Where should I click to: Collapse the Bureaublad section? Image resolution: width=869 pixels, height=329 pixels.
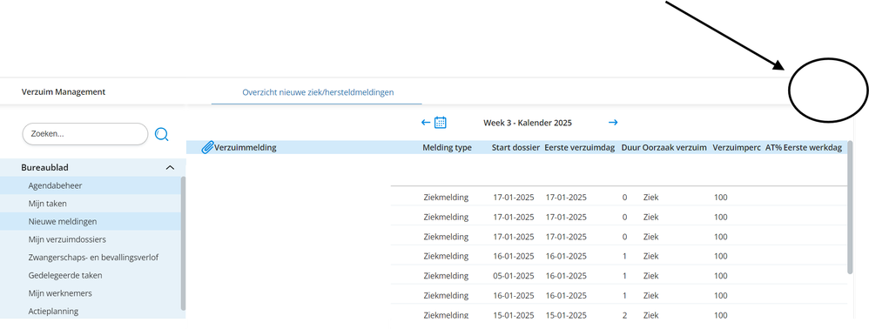tap(170, 167)
